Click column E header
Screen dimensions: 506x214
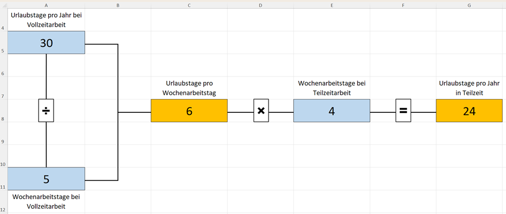[x=332, y=5]
